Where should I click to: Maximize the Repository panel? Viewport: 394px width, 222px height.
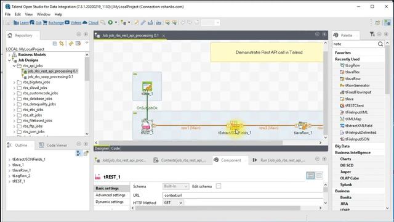[x=86, y=35]
